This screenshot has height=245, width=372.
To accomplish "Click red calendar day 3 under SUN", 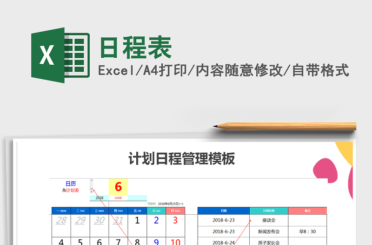I will click(x=175, y=220).
